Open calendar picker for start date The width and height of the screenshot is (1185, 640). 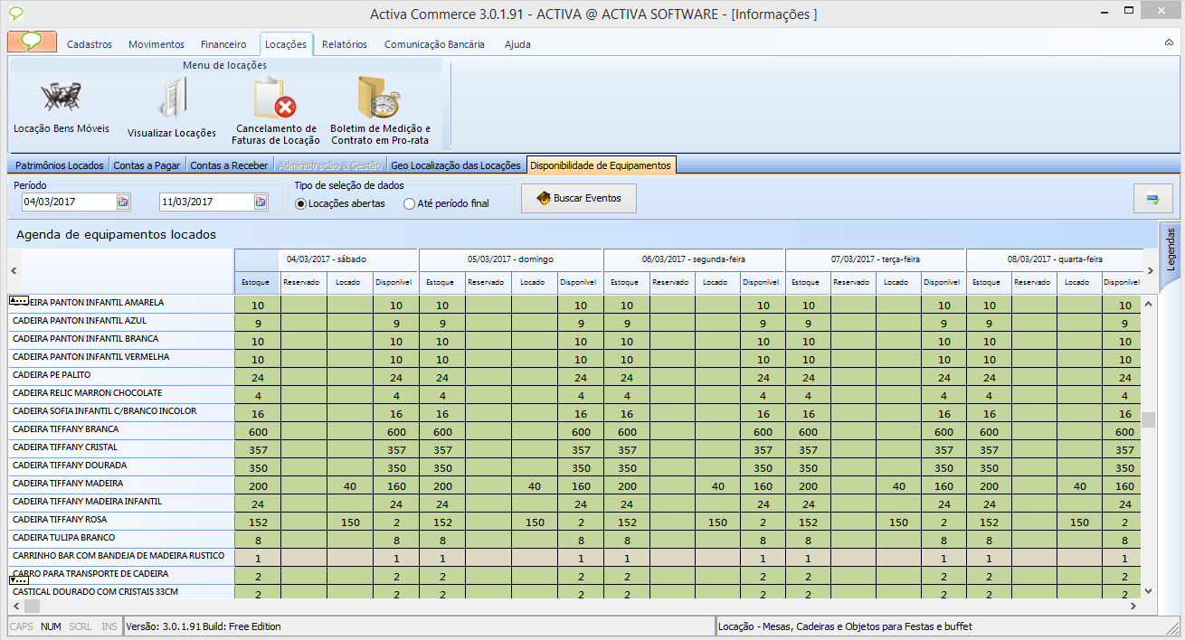pyautogui.click(x=123, y=202)
